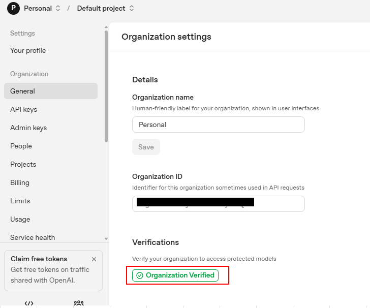This screenshot has width=370, height=308.
Task: Click the Claim free tokens card
Action: 53,270
